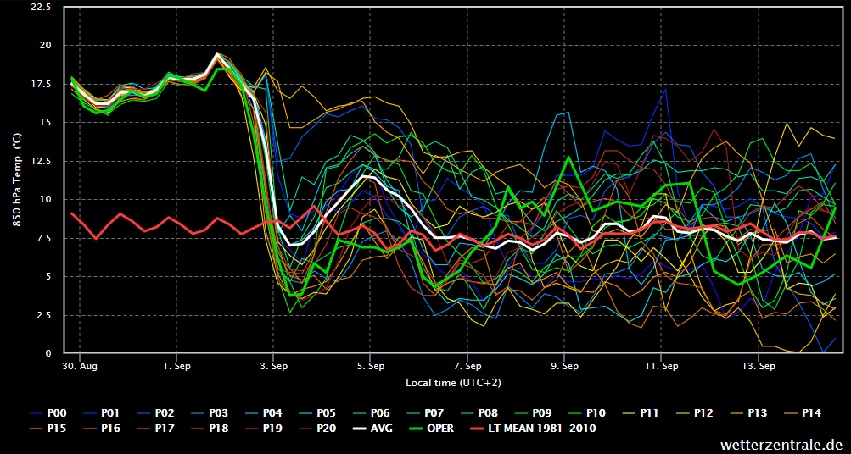The height and width of the screenshot is (454, 851).
Task: Click the 2.5 y-axis value
Action: point(44,315)
